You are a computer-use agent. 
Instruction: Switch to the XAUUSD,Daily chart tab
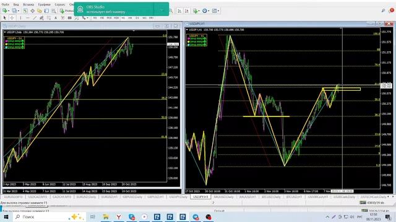tap(223, 197)
